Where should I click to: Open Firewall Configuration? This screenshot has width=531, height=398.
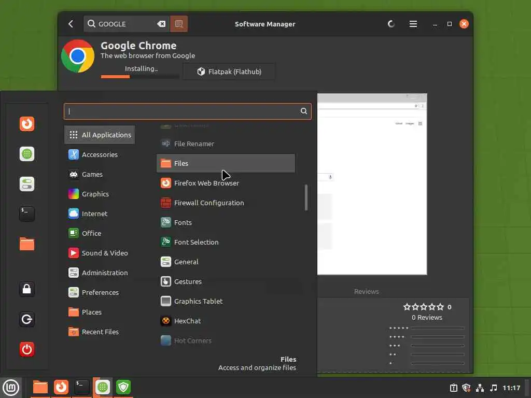point(226,203)
